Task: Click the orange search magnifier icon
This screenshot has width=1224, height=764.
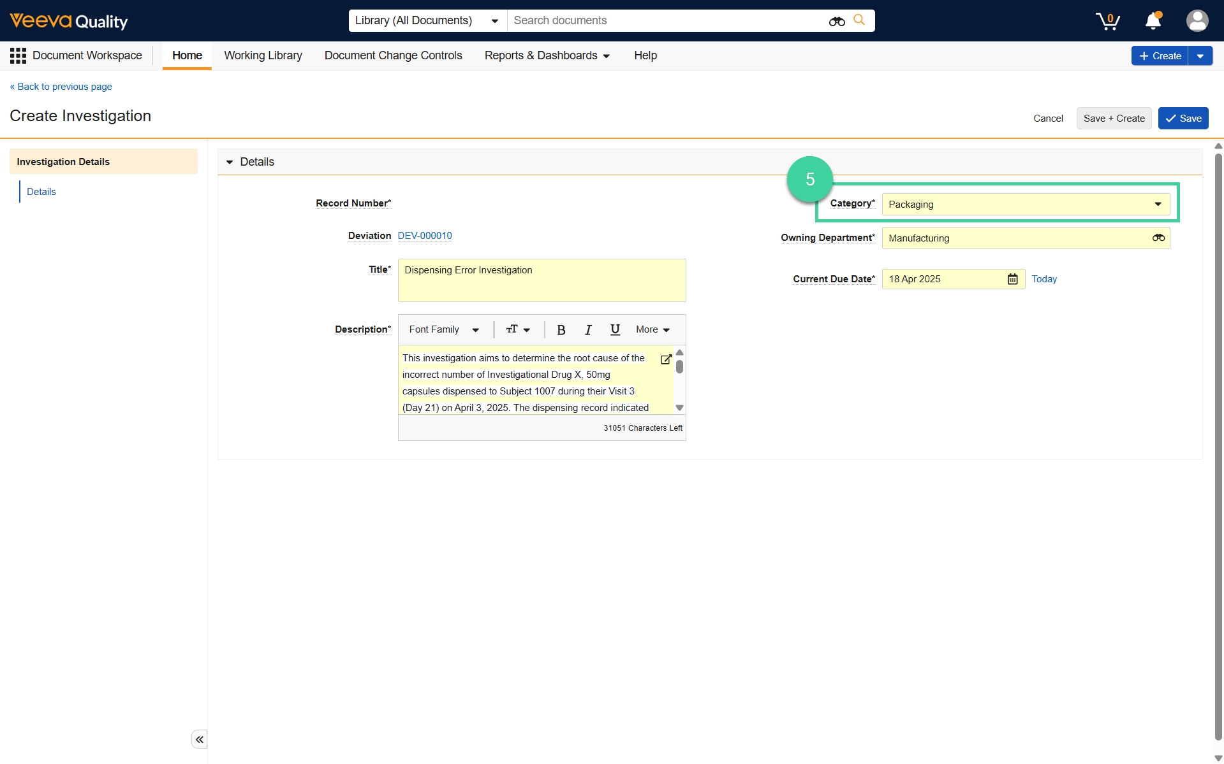Action: (x=859, y=20)
